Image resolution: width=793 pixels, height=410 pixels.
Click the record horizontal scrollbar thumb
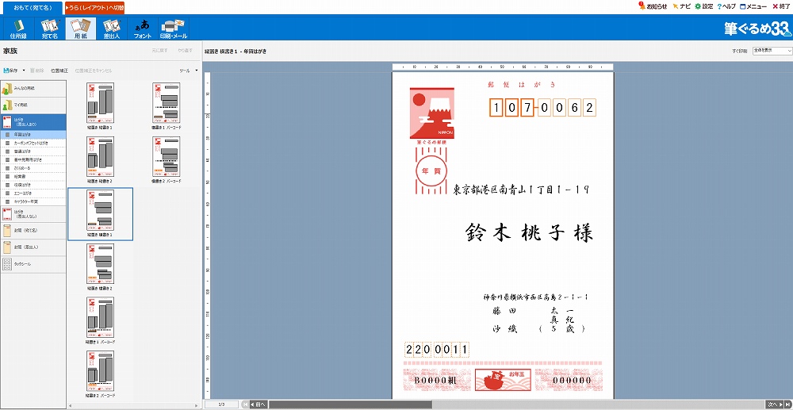[x=350, y=404]
